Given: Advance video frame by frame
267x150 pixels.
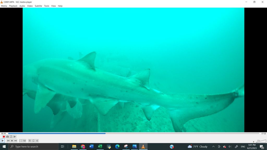Looking at the screenshot, I should tap(15, 137).
